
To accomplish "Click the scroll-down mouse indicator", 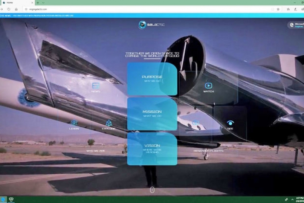I will pos(152,190).
